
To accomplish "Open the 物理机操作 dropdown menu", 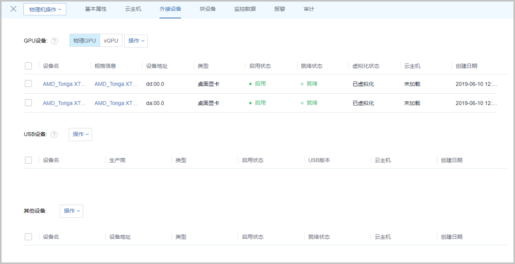I will click(45, 9).
